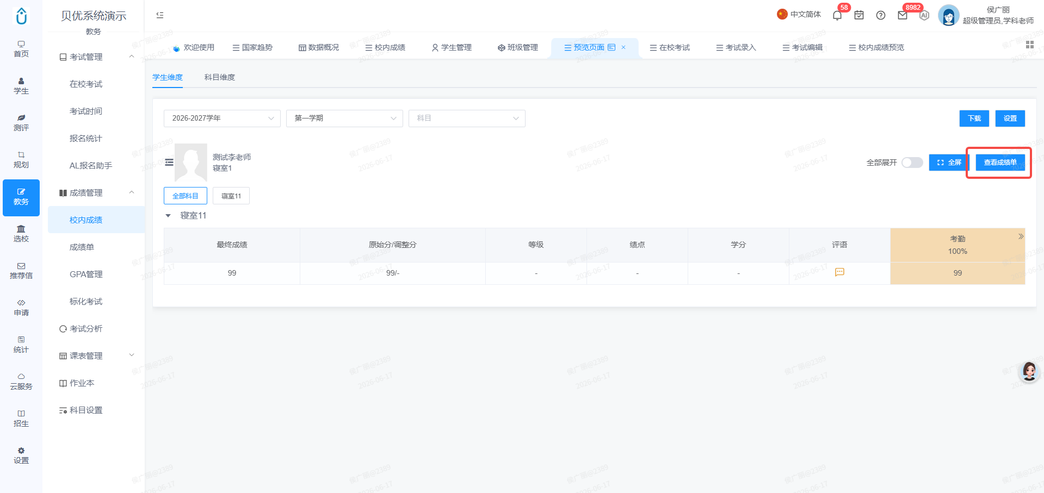This screenshot has height=493, width=1044.
Task: Toggle the 全部展开 switch
Action: [912, 163]
